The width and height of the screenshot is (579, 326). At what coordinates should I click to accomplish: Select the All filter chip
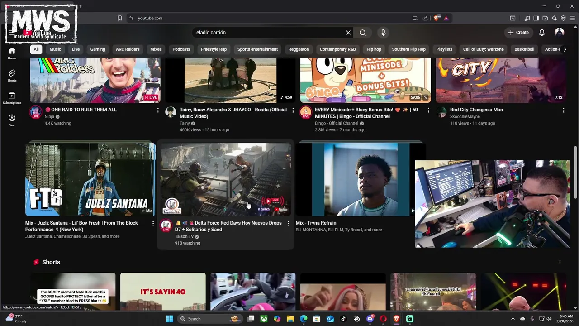tap(36, 49)
